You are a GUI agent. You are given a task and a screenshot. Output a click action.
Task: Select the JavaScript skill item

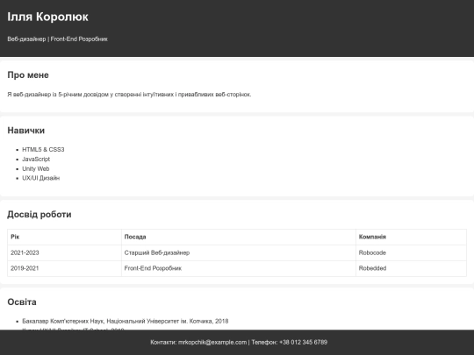pos(36,159)
